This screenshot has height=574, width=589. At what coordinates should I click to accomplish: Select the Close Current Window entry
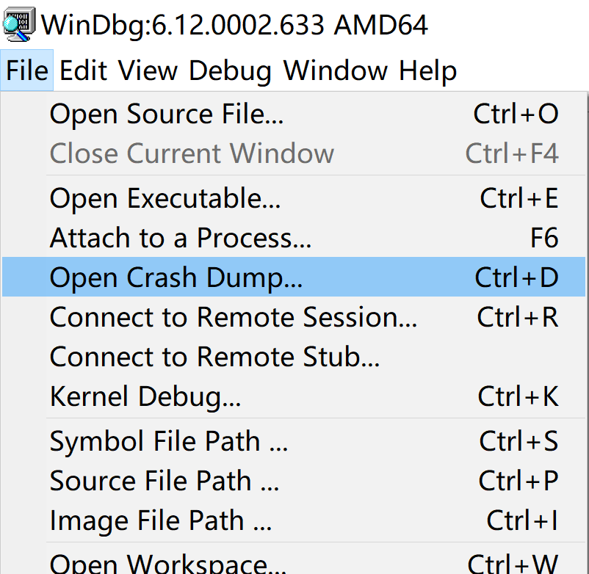tap(192, 153)
